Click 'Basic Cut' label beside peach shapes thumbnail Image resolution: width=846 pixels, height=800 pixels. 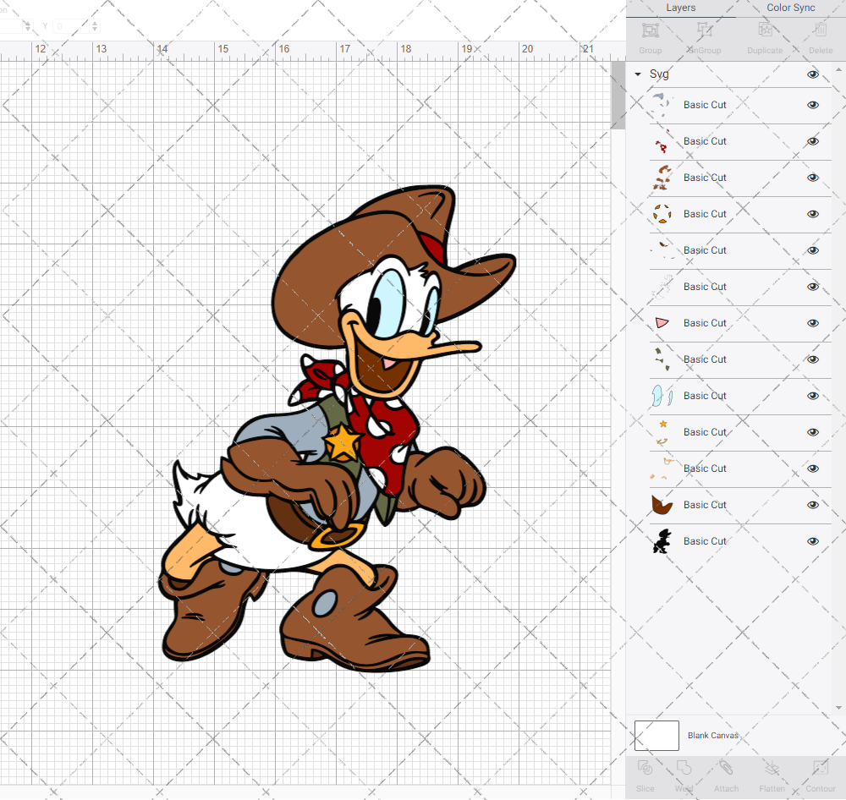coord(705,468)
